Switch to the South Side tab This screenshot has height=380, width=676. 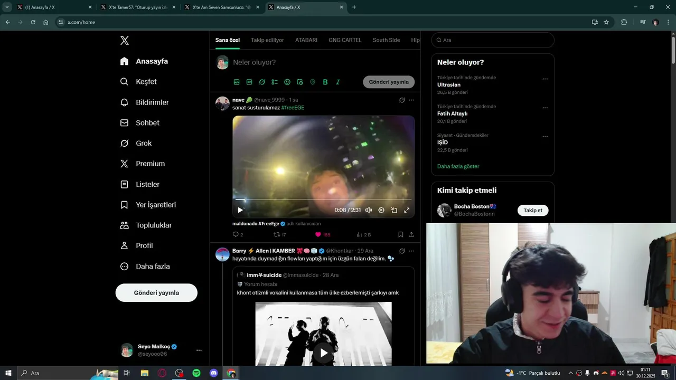coord(386,40)
